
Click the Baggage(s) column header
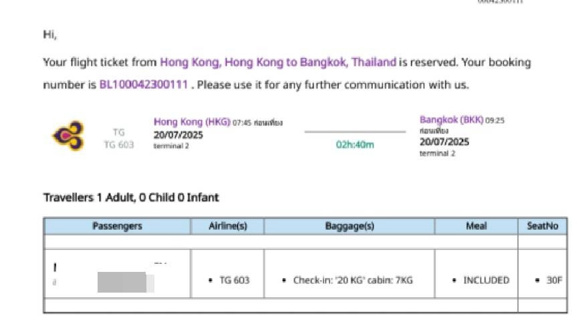click(x=349, y=226)
